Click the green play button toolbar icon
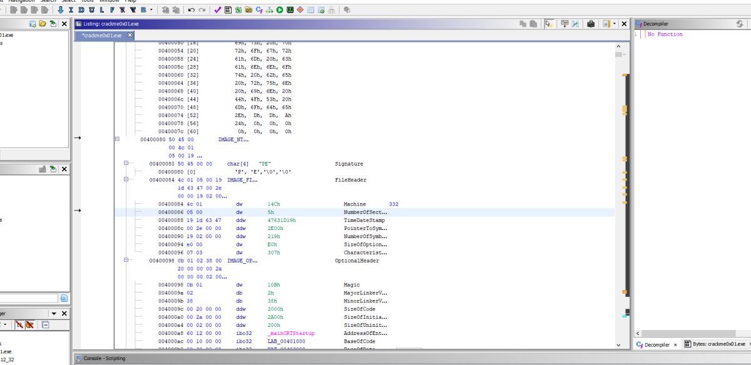This screenshot has width=751, height=365. point(280,10)
